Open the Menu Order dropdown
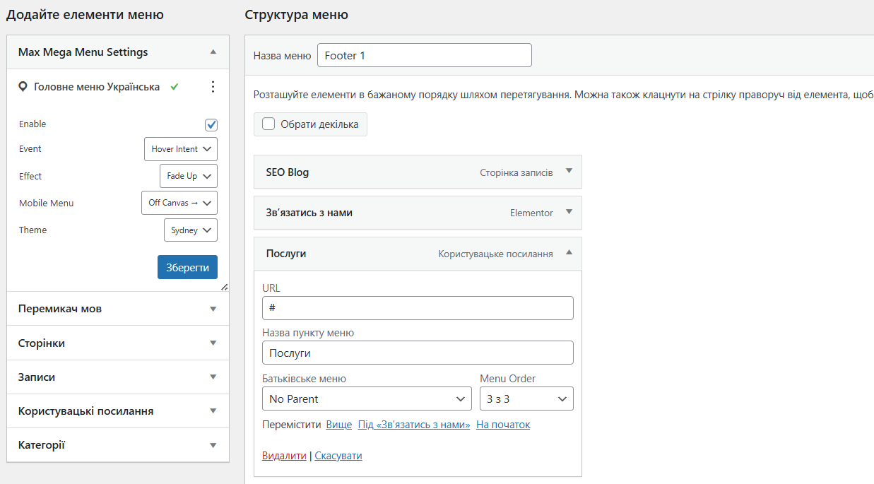The width and height of the screenshot is (874, 484). pyautogui.click(x=526, y=399)
